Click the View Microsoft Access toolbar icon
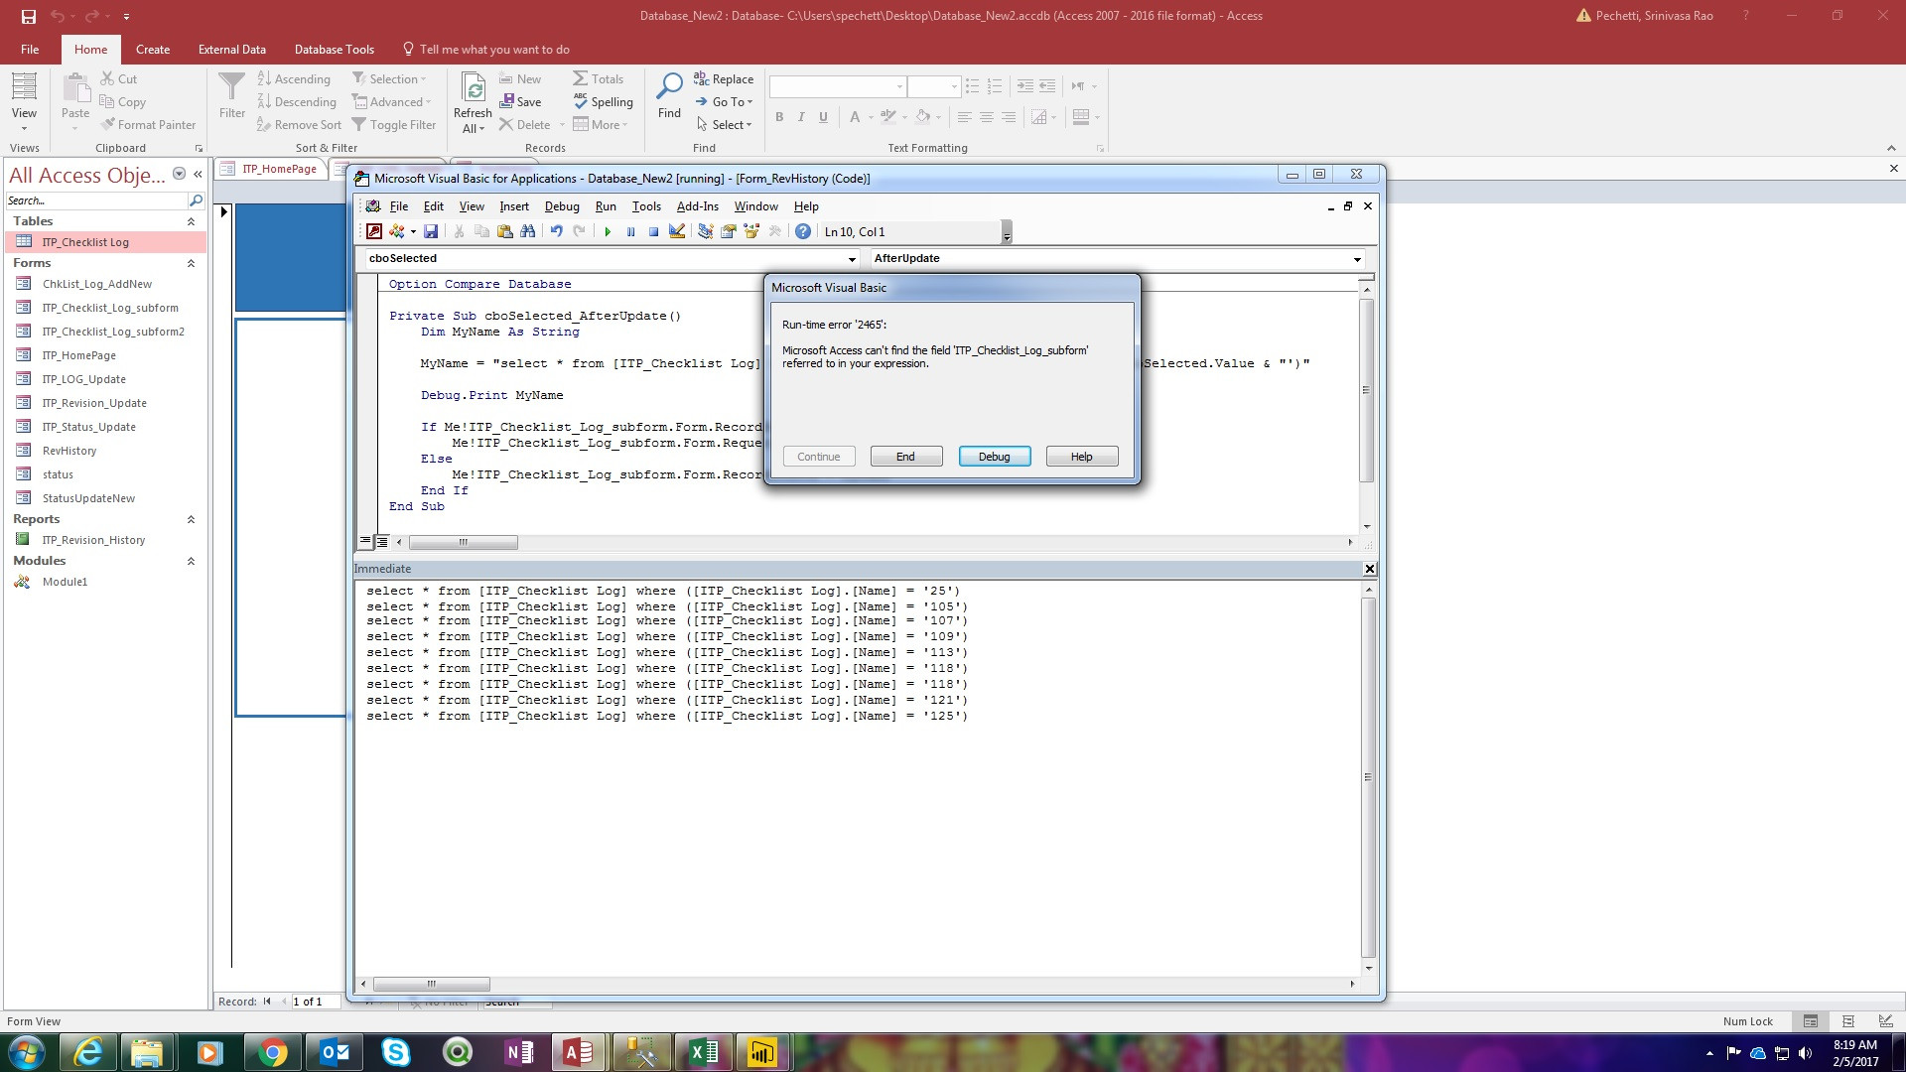The width and height of the screenshot is (1906, 1072). click(x=374, y=231)
